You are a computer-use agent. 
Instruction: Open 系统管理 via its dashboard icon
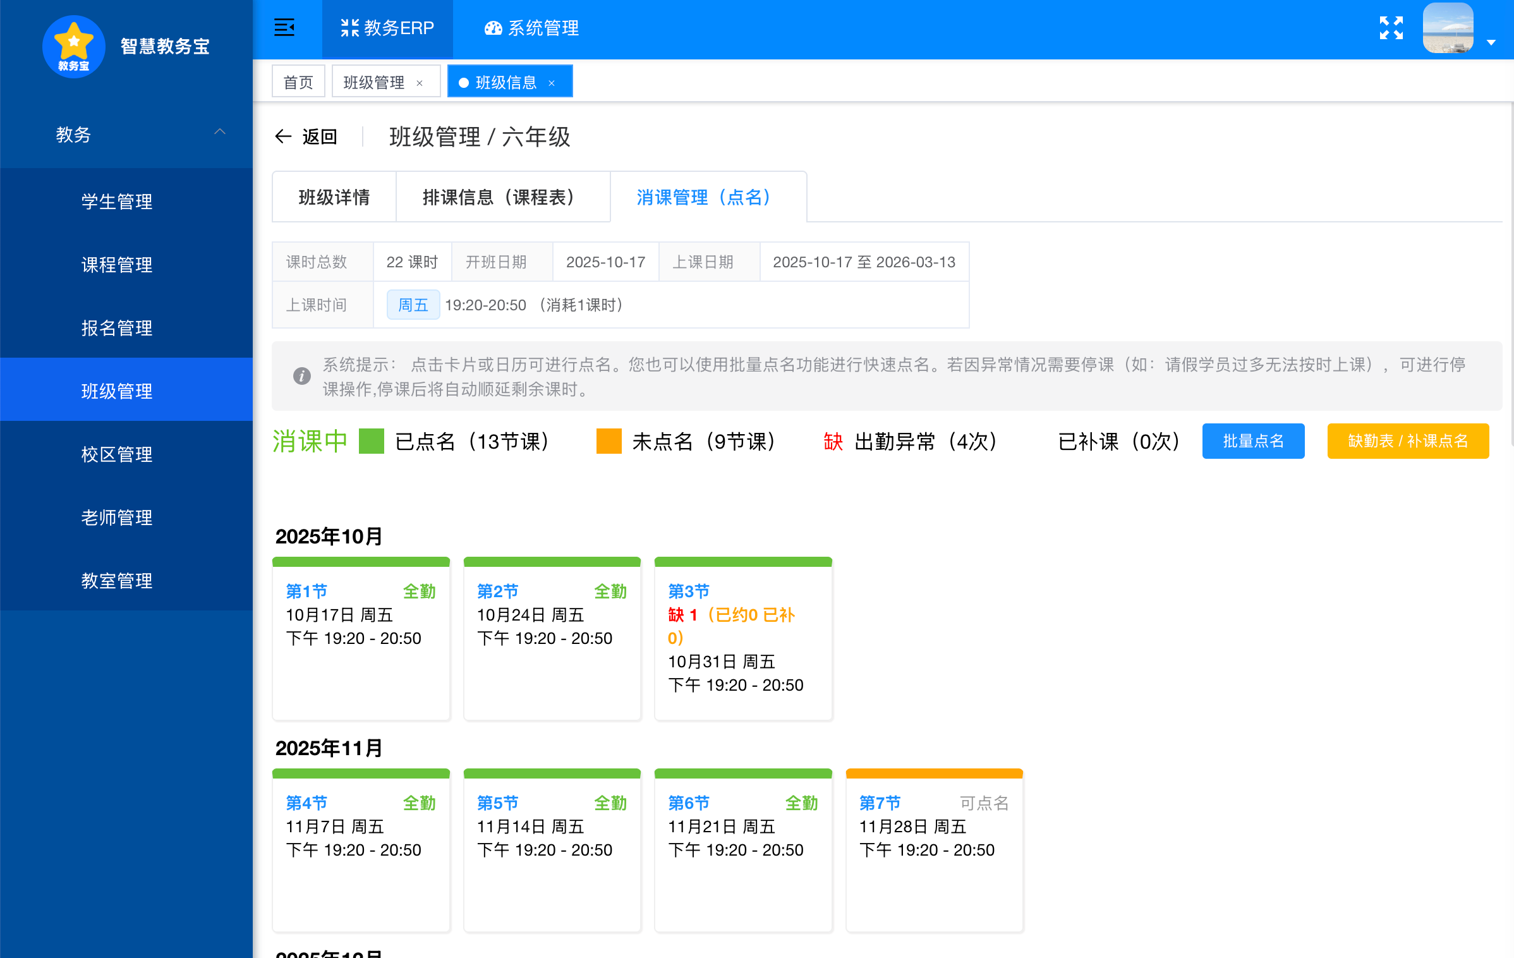[492, 28]
